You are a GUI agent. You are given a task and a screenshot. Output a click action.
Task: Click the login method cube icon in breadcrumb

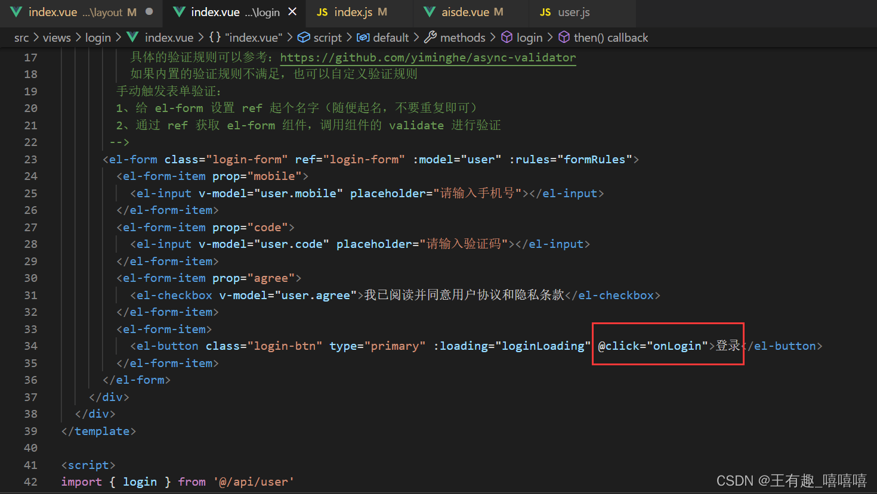click(507, 38)
